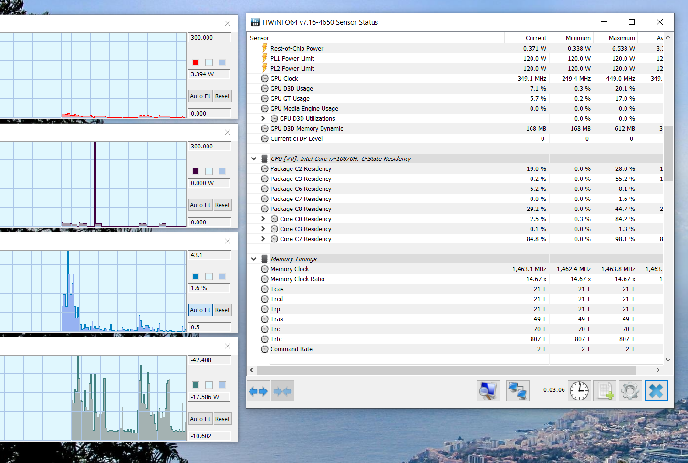Click the red graph color swatch

pyautogui.click(x=196, y=63)
